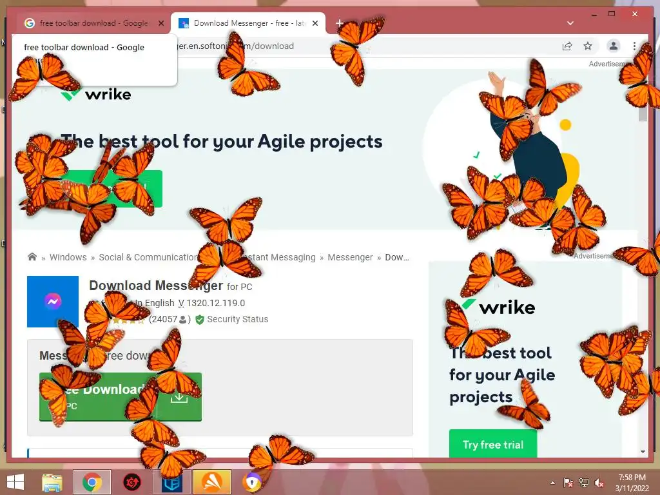Open the blue cube taskbar app
The width and height of the screenshot is (660, 495).
point(171,482)
